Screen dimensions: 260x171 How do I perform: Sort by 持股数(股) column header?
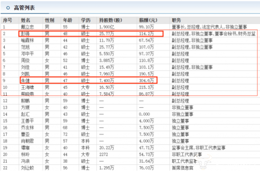click(x=111, y=20)
